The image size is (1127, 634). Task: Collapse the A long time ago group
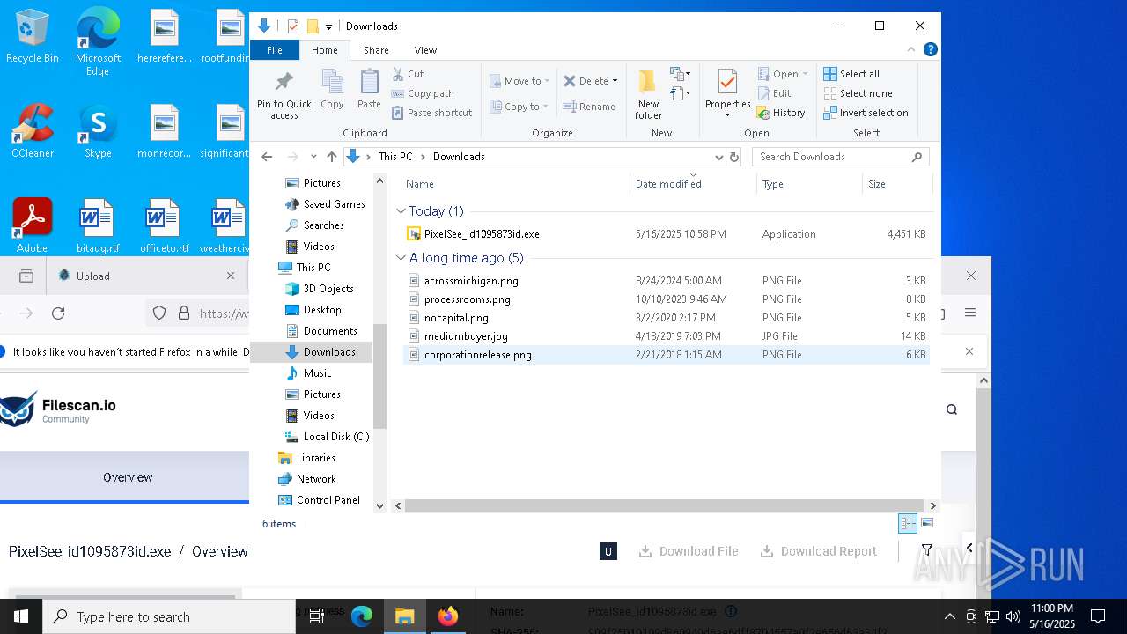click(401, 258)
